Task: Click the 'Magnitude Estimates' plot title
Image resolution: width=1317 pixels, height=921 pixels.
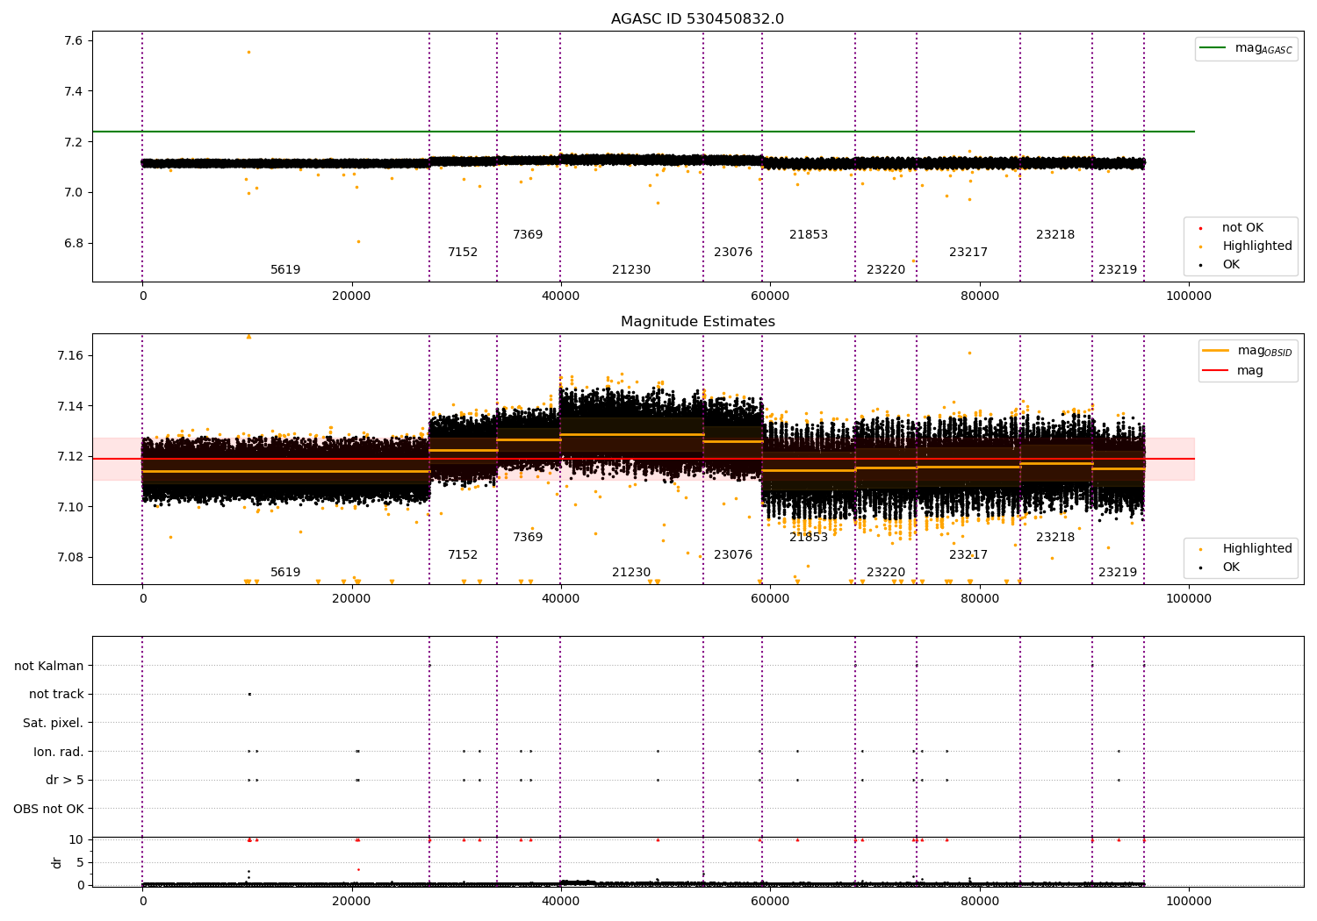Action: (x=697, y=322)
